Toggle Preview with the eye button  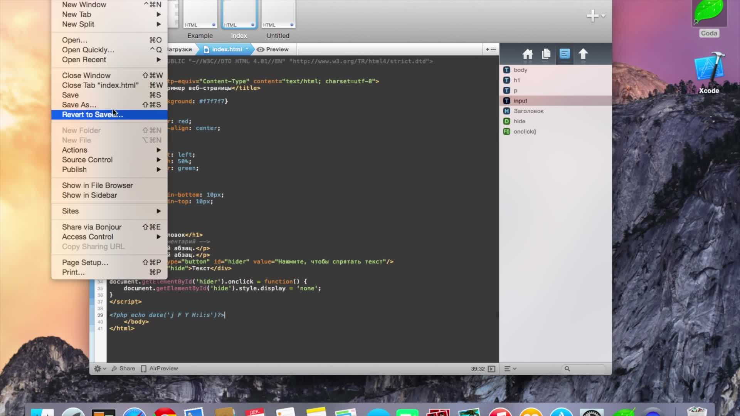(272, 49)
